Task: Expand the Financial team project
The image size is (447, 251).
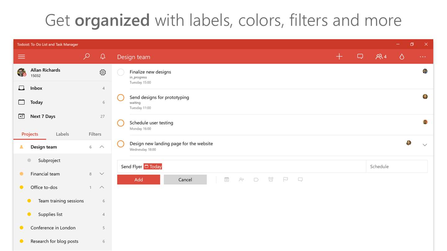Action: coord(102,174)
